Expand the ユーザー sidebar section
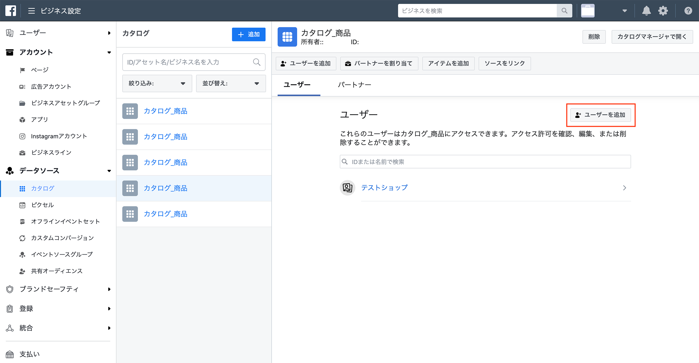 [109, 33]
